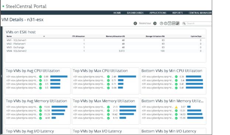230x135 pixels.
Task: Go to the previous time range arrow
Action: click(135, 23)
